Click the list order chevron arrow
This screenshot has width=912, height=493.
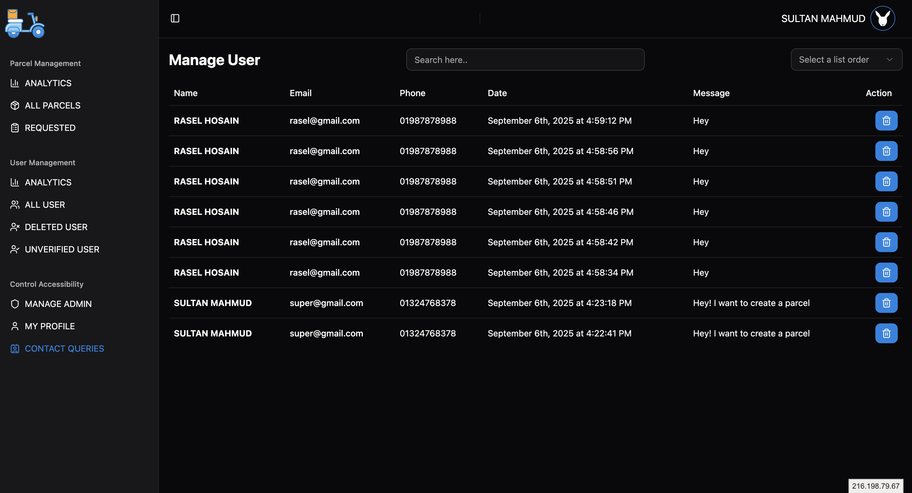(889, 60)
